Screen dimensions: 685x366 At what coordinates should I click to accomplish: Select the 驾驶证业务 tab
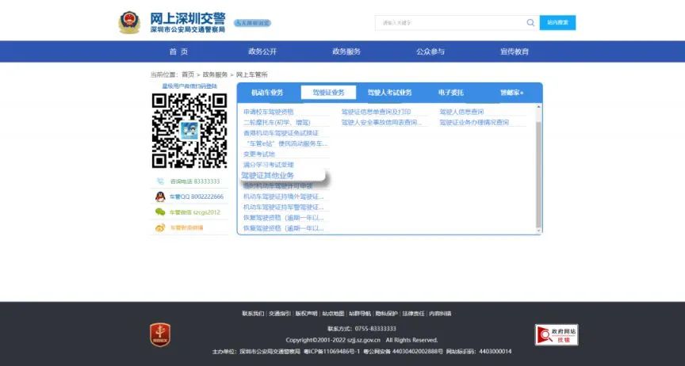(328, 93)
